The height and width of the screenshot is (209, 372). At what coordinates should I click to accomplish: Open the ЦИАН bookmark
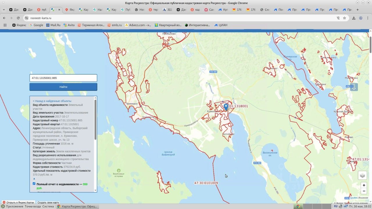[x=221, y=25]
